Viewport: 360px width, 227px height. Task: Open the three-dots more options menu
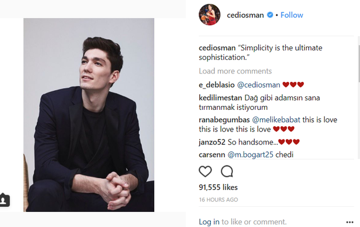point(349,222)
